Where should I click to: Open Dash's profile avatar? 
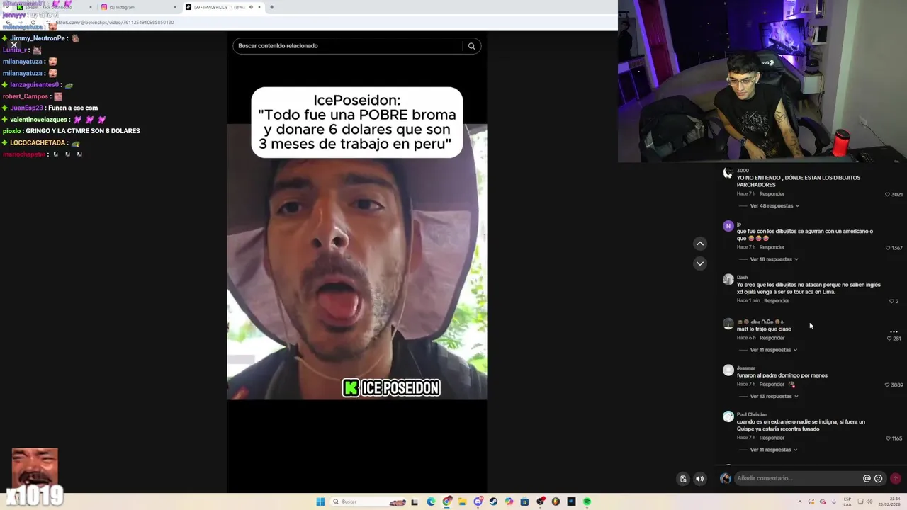coord(728,280)
